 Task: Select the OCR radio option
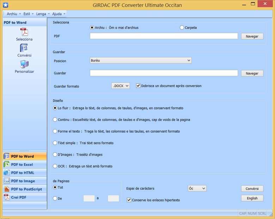pos(55,166)
